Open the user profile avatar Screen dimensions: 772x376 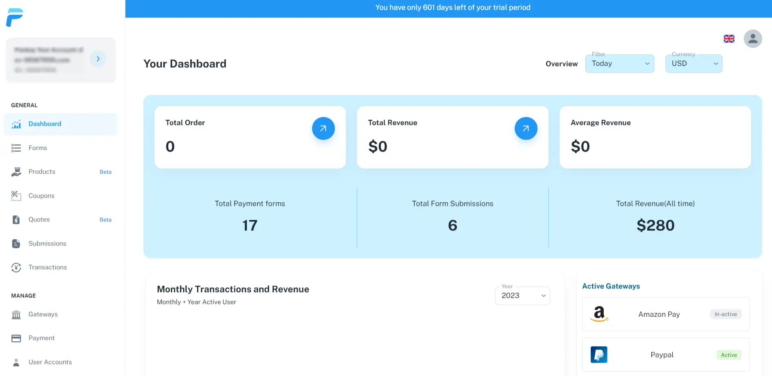point(752,39)
